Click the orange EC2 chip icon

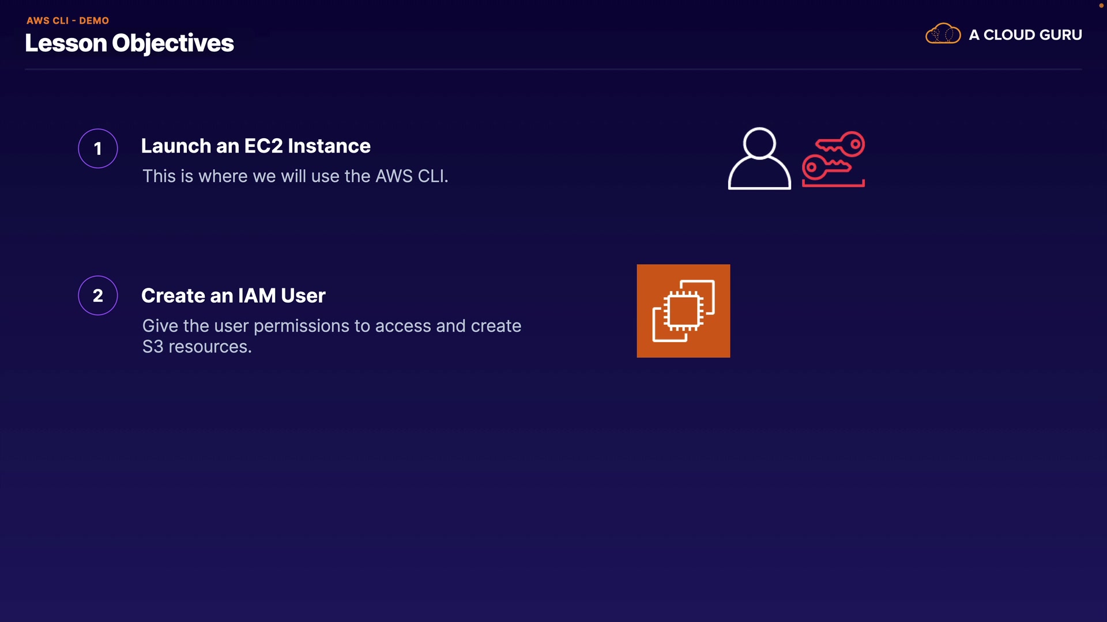683,311
